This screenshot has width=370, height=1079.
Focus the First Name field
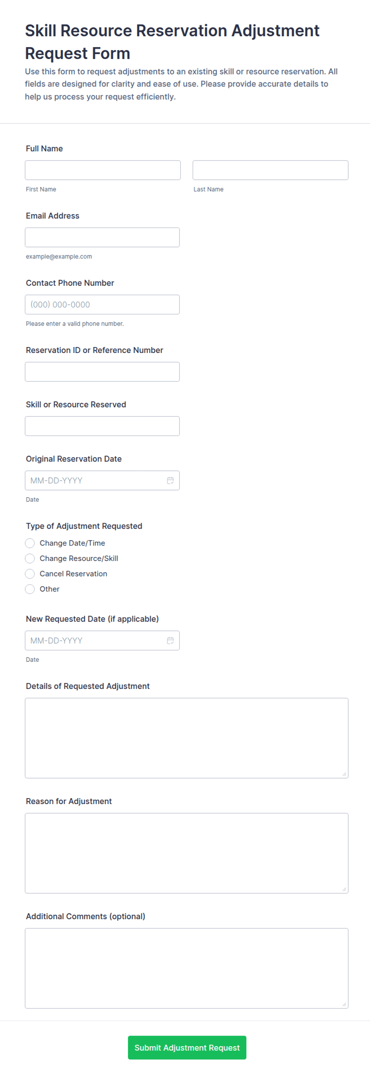pyautogui.click(x=103, y=170)
